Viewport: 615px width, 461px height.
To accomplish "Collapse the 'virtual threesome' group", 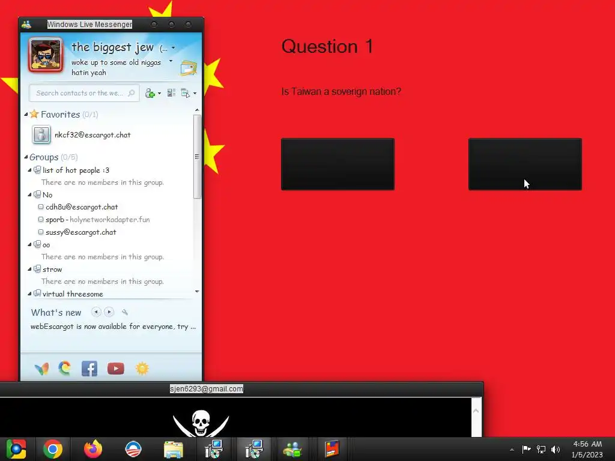I will point(30,294).
